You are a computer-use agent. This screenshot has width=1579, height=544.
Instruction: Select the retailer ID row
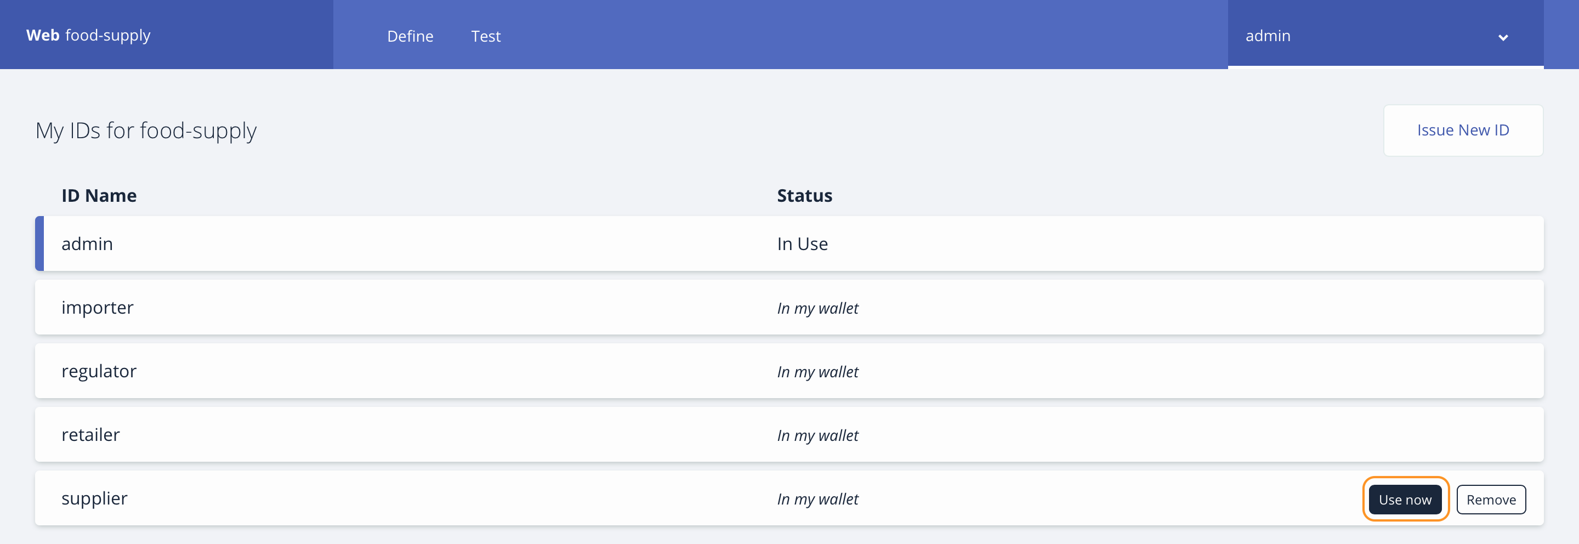tap(789, 434)
